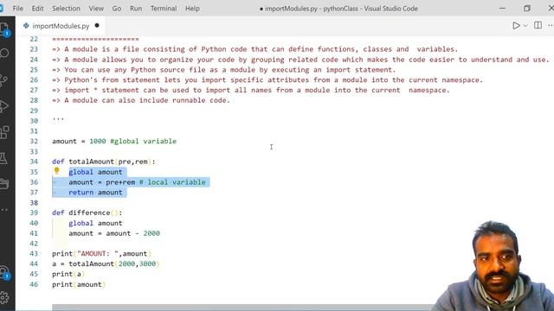
Task: Click the text 'amount = 1000 #global variable'
Action: 114,141
